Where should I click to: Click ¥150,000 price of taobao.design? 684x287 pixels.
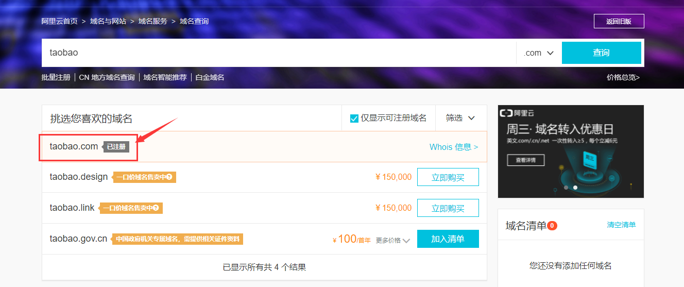[394, 177]
